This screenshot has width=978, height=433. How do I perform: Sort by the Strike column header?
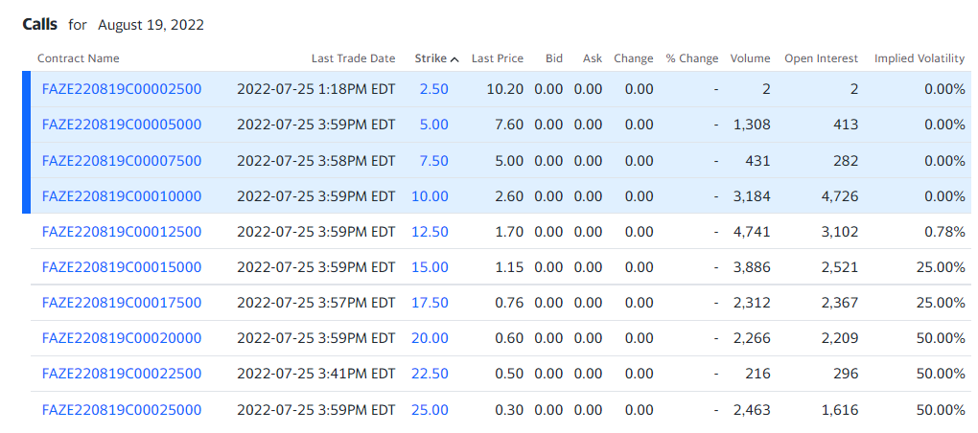[436, 58]
